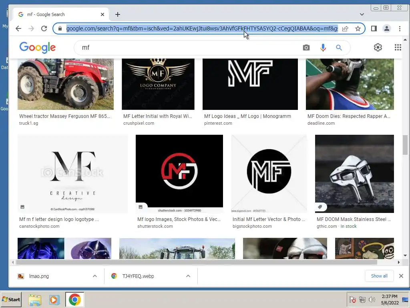Open red circular MF logo image
The width and height of the screenshot is (410, 308).
[179, 174]
